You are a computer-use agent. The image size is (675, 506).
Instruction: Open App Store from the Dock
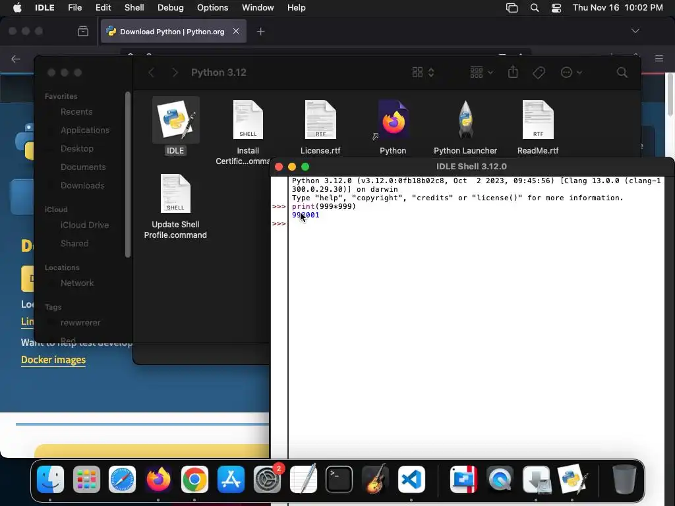point(231,480)
